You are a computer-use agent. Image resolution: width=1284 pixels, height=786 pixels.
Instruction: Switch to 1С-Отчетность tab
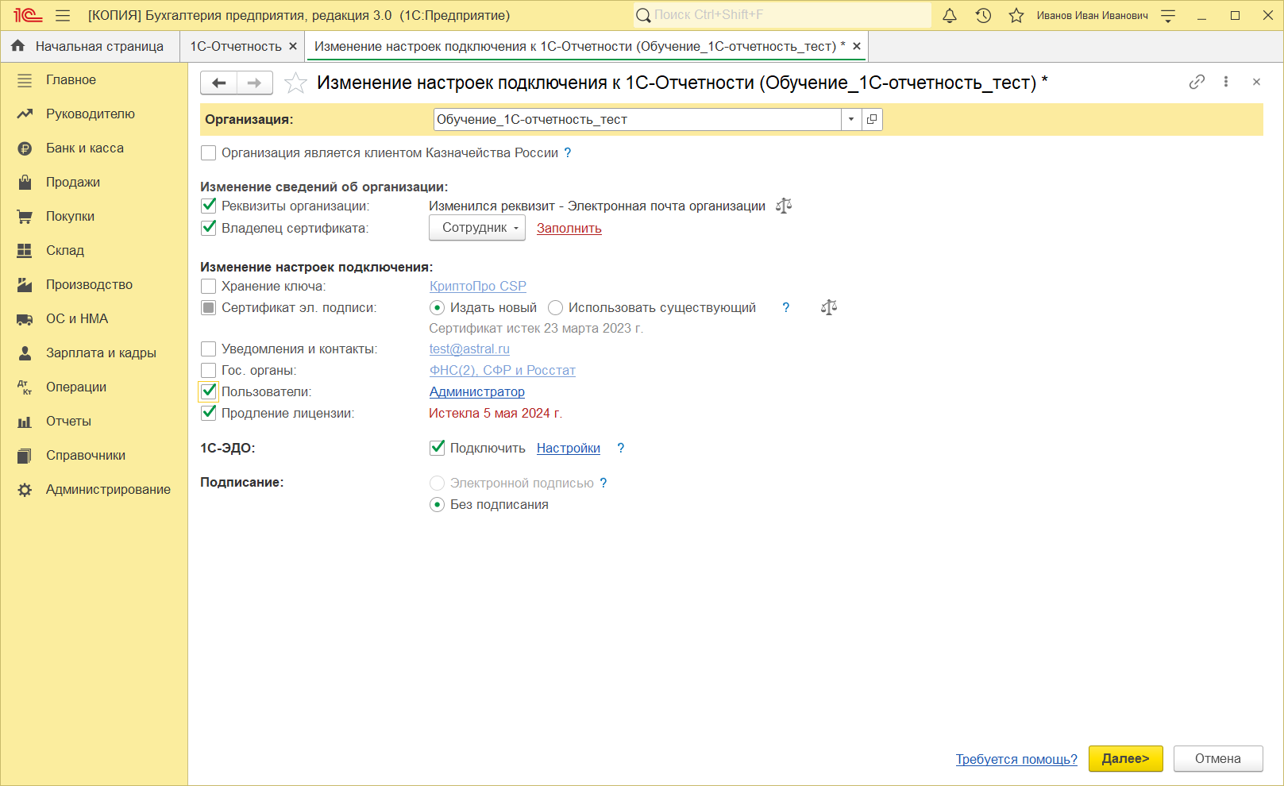click(x=236, y=46)
